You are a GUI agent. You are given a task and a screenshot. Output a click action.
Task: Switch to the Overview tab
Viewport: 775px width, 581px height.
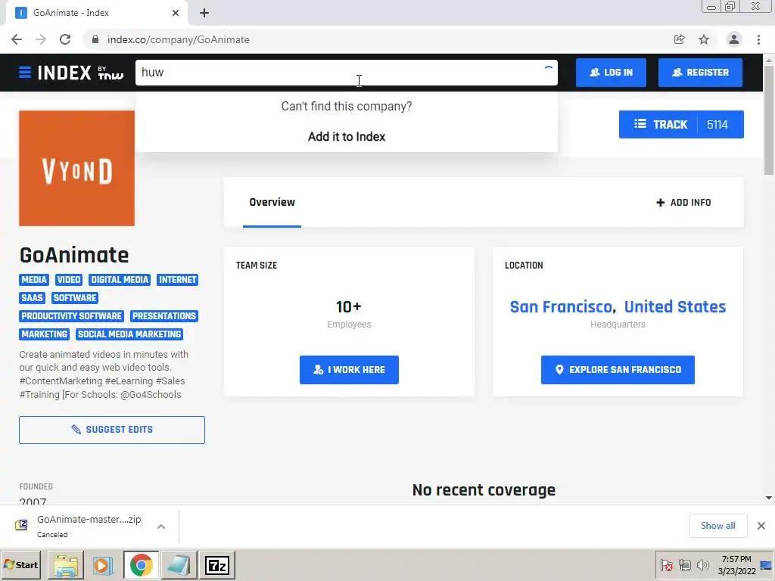point(272,202)
